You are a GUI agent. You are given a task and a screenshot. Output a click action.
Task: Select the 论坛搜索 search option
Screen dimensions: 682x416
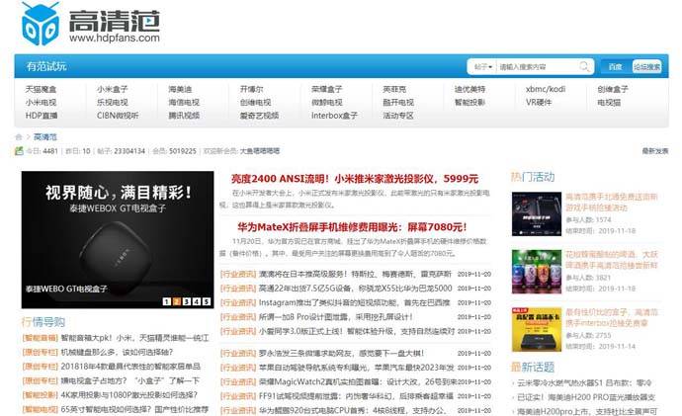coord(646,67)
